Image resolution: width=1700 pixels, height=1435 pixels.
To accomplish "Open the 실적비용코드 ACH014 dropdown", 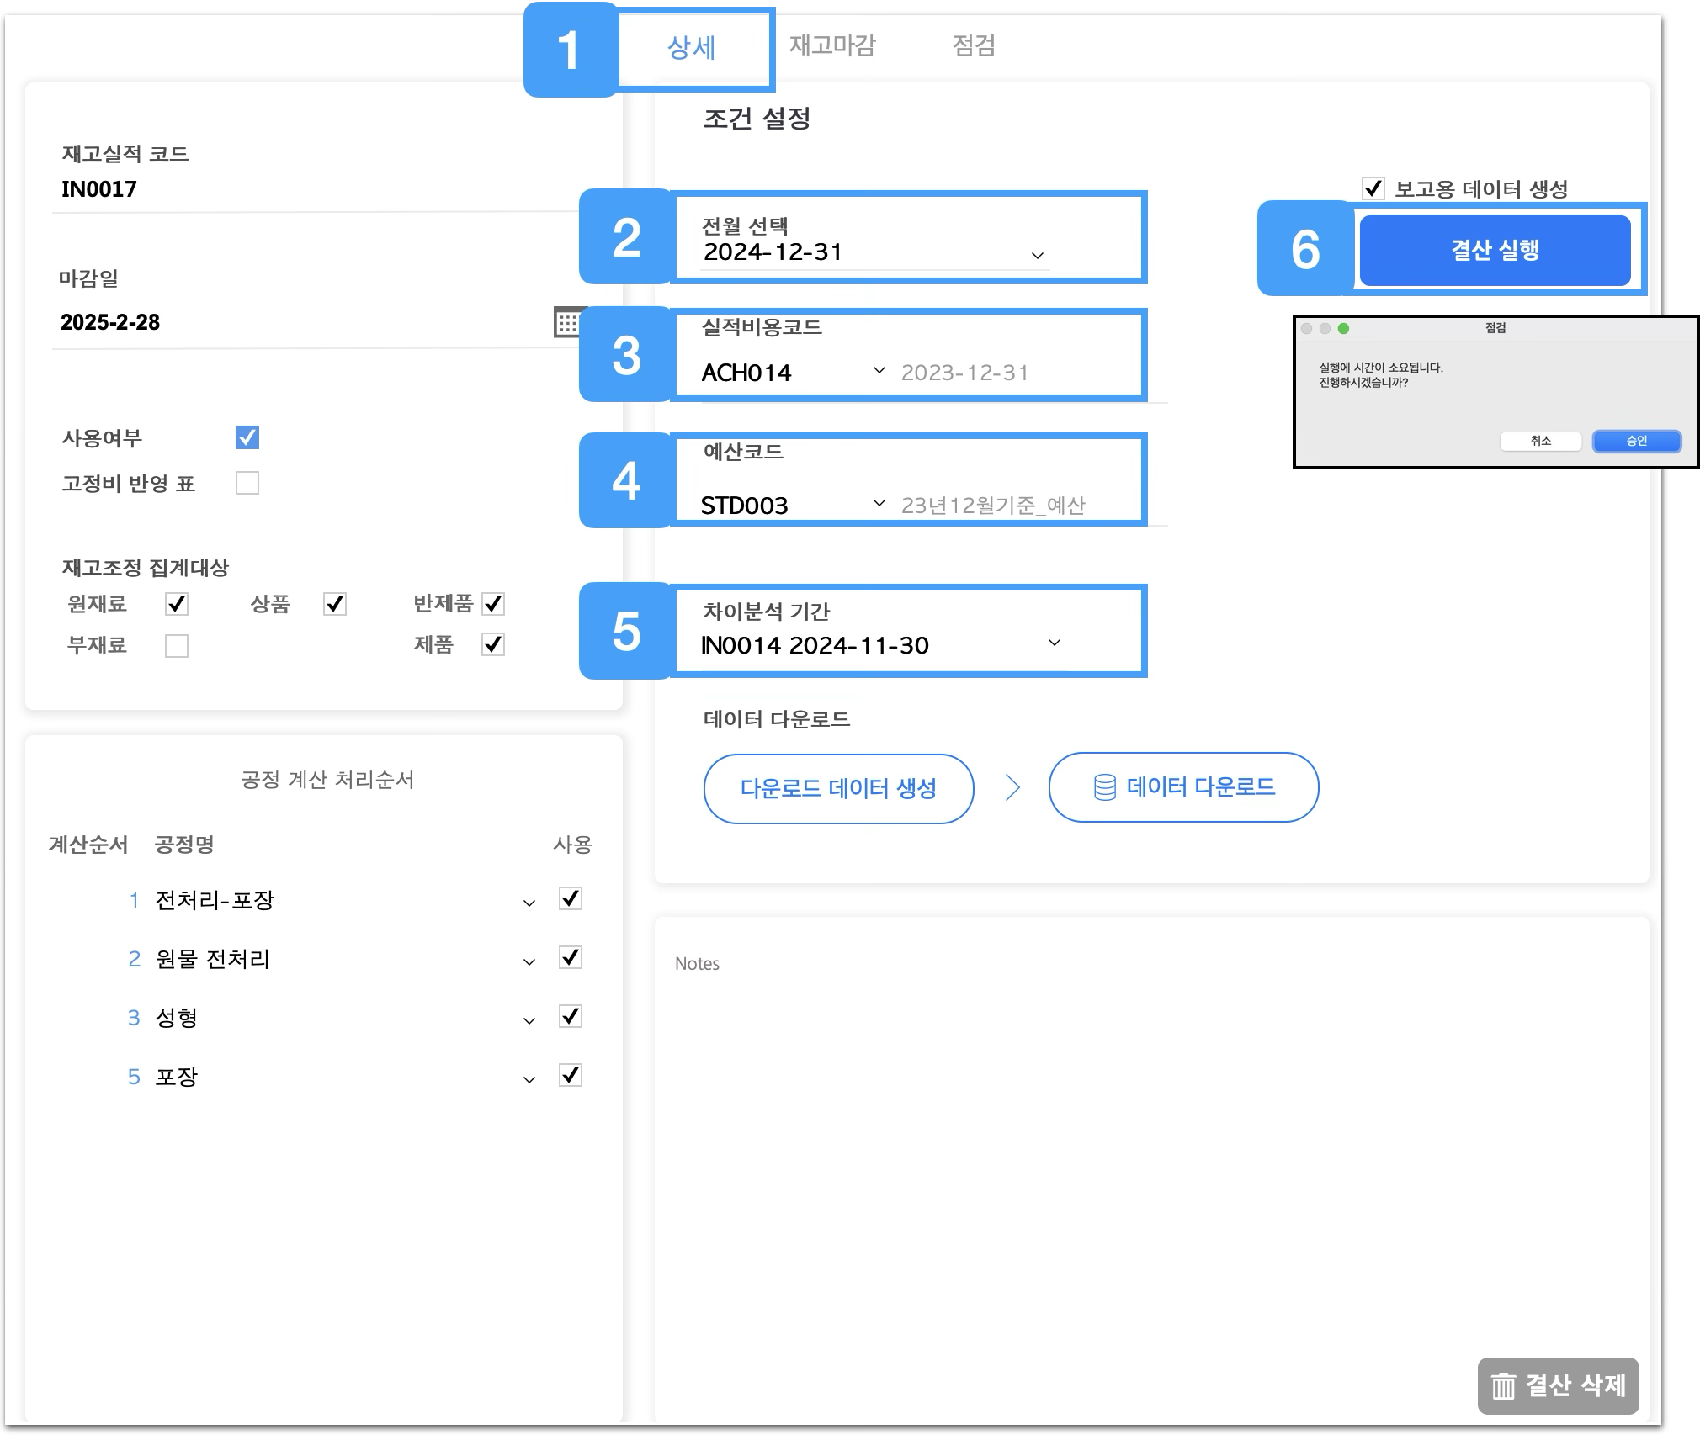I will [x=879, y=371].
